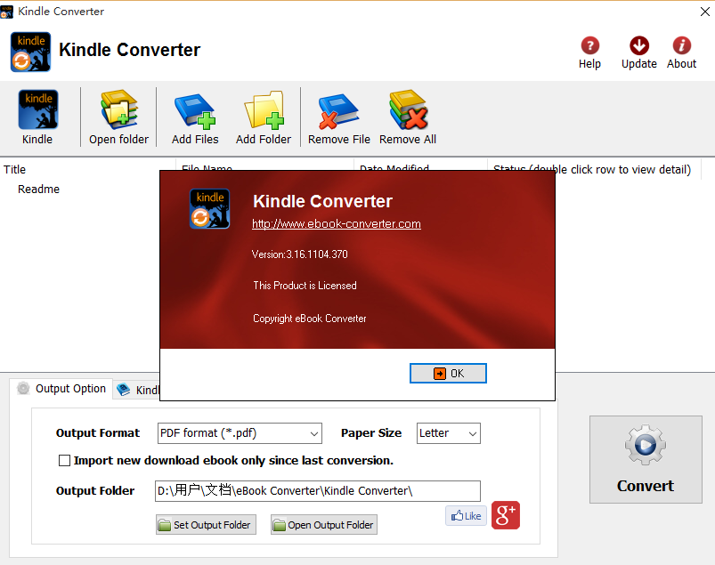This screenshot has height=565, width=715.
Task: Open folder via toolbar icon
Action: [x=118, y=110]
